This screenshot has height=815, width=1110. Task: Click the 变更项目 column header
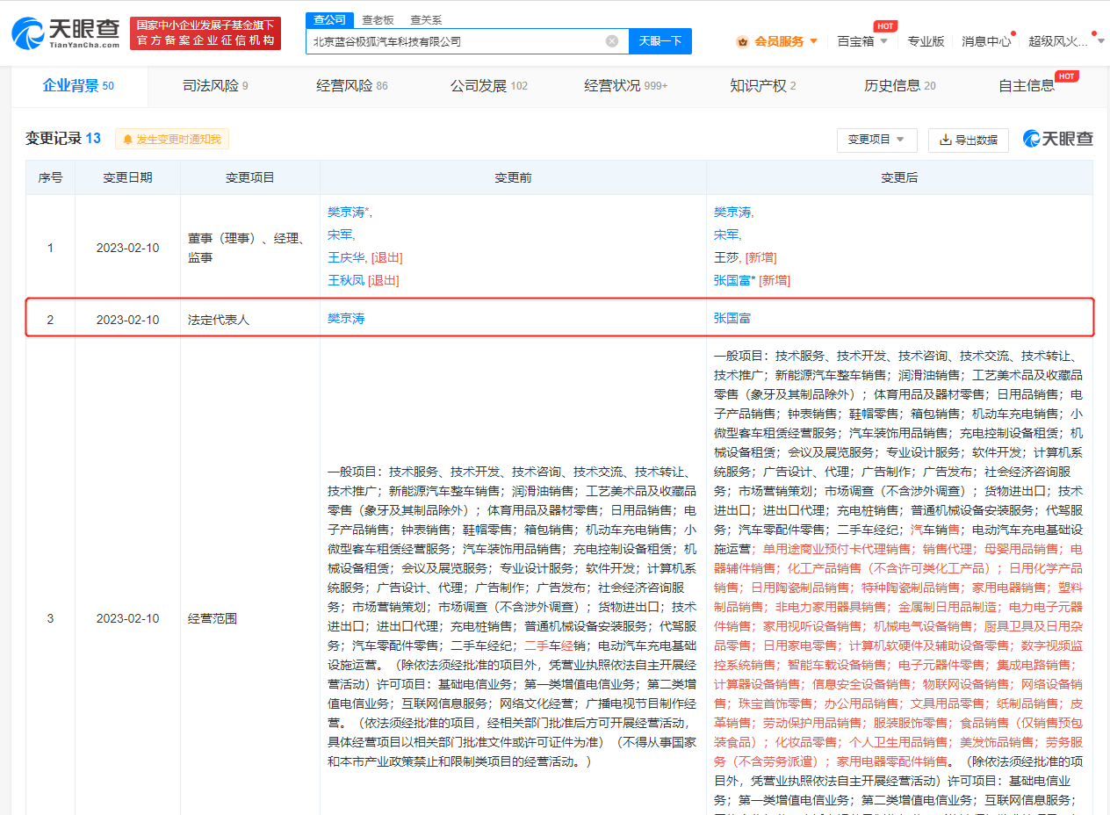click(x=250, y=177)
